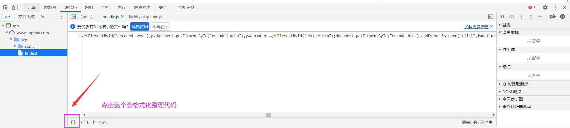570x128 pixels.
Task: Expand the XHR/提取断点 section
Action: tap(500, 84)
